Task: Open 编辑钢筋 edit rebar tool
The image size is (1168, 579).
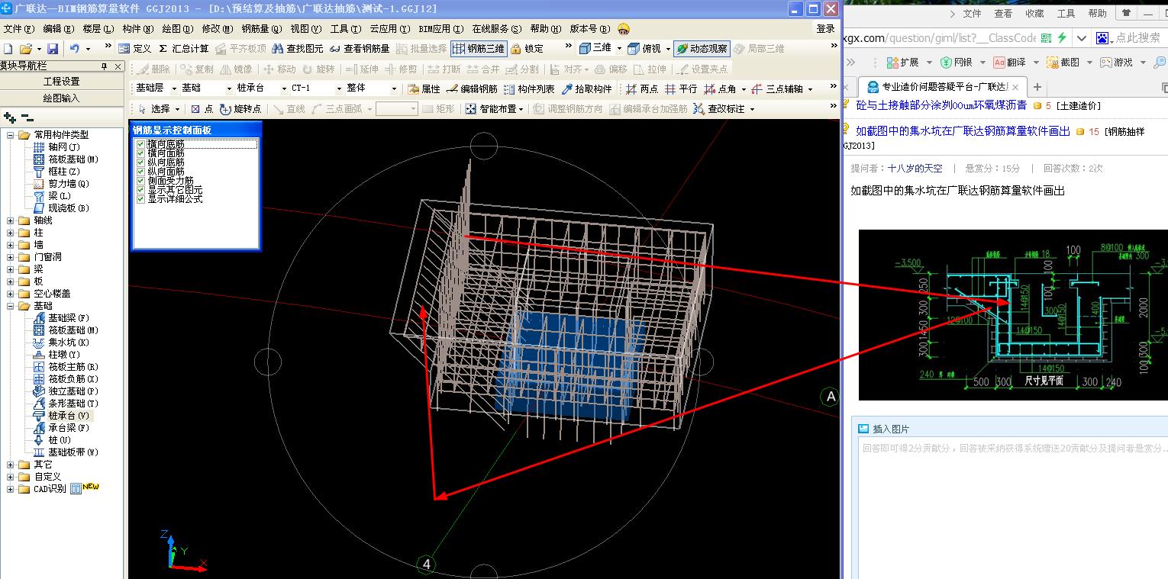Action: point(472,89)
